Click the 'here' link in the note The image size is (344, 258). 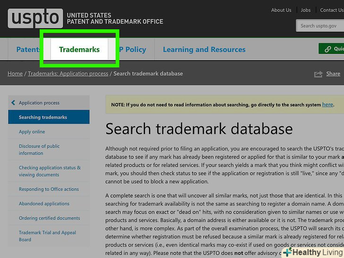click(327, 104)
